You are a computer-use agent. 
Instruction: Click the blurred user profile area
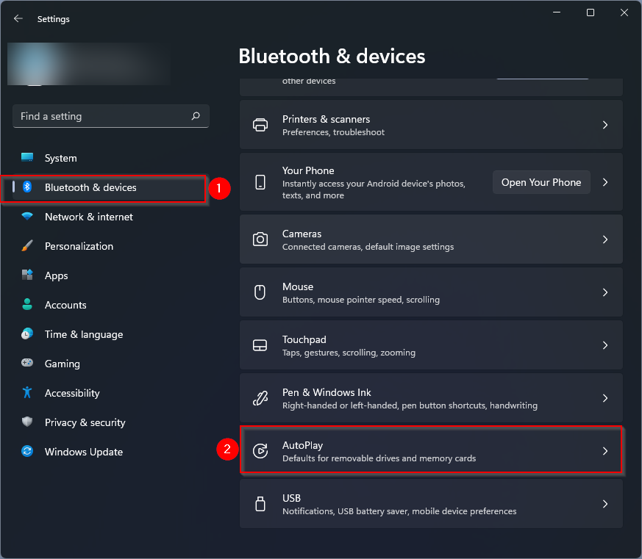pyautogui.click(x=89, y=64)
